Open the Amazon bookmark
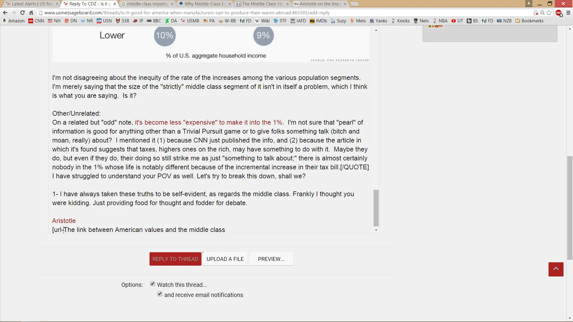 (13, 21)
